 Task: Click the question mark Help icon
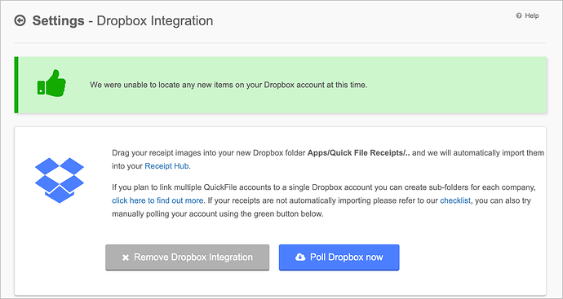[x=518, y=15]
